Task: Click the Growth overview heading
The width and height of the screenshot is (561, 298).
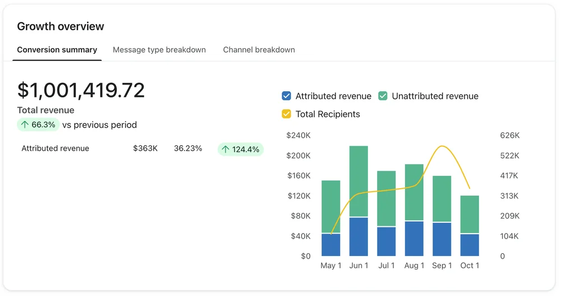Action: 61,26
